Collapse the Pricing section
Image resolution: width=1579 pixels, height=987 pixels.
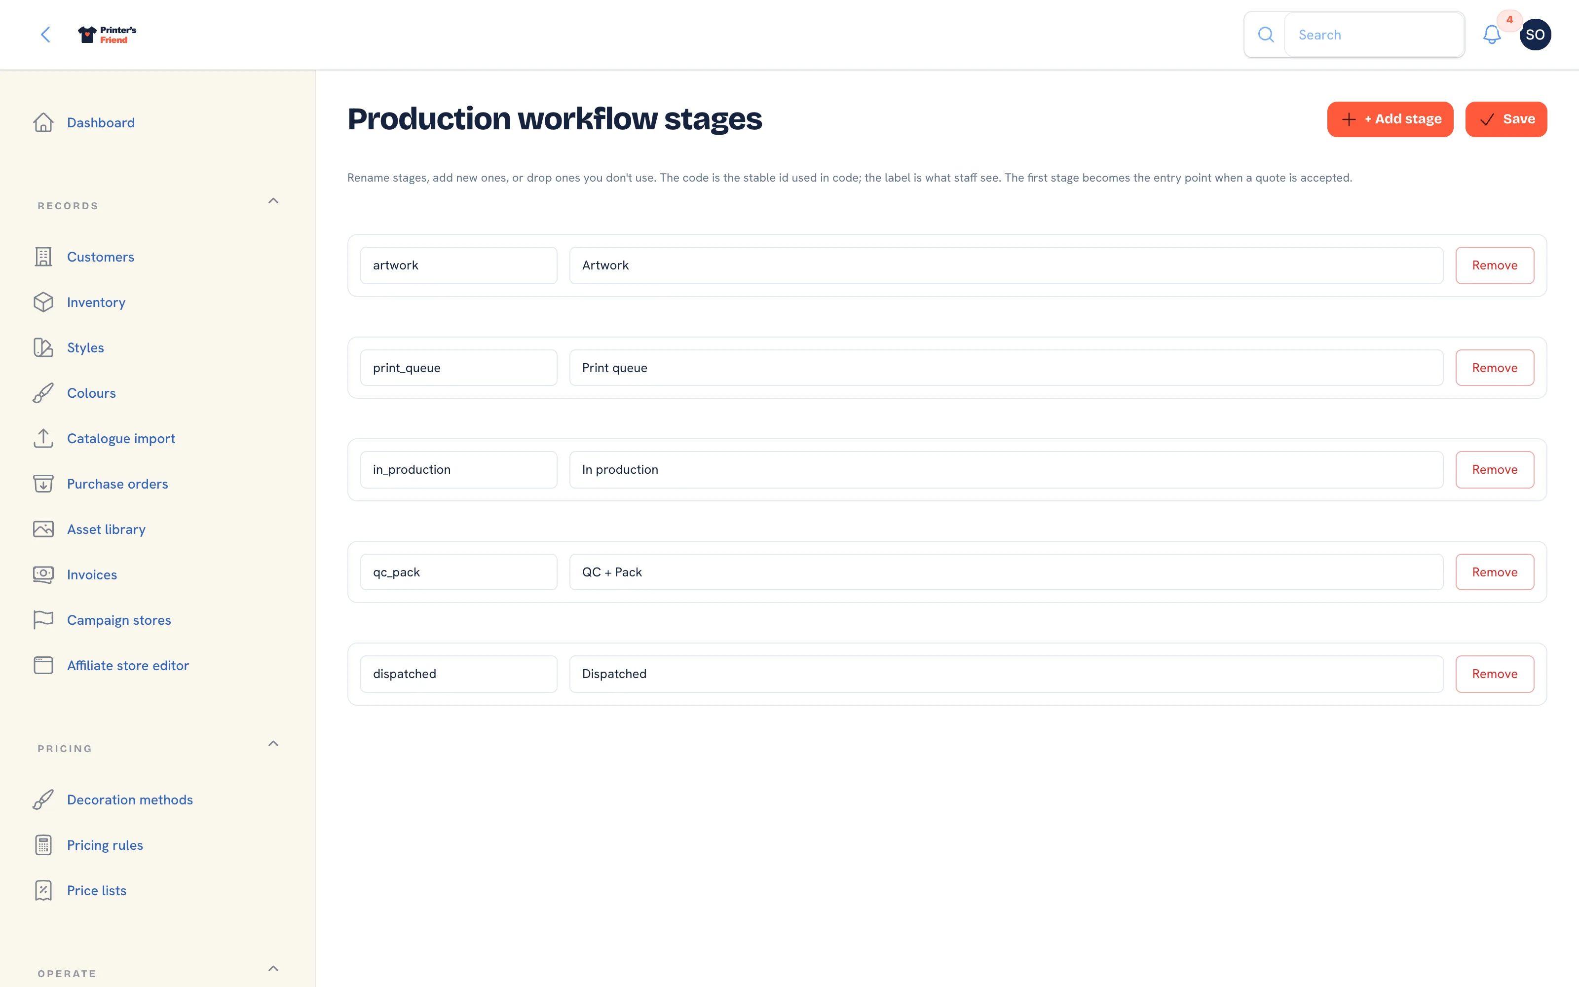click(273, 744)
